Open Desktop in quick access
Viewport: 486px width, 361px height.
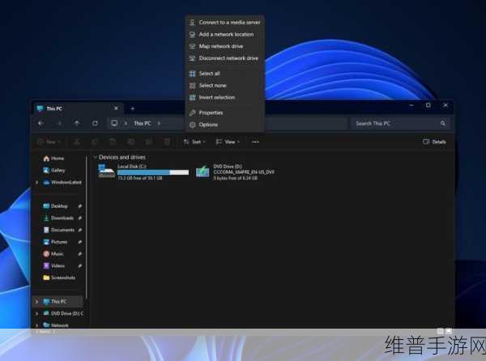pyautogui.click(x=55, y=206)
